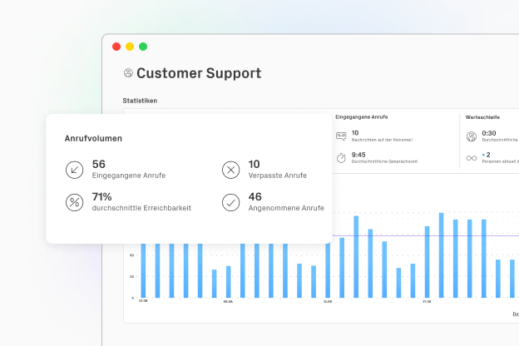
Task: Click the 46 accepted calls value
Action: pyautogui.click(x=255, y=196)
